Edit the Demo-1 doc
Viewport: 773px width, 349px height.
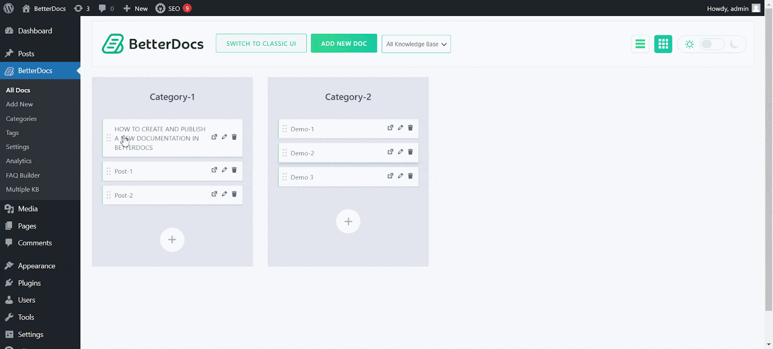click(401, 128)
